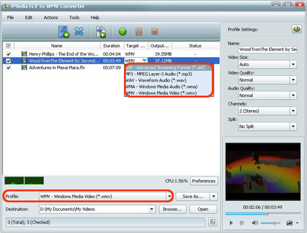Toggle the select-all checkbox in list header
Image resolution: width=307 pixels, height=233 pixels.
pos(9,45)
